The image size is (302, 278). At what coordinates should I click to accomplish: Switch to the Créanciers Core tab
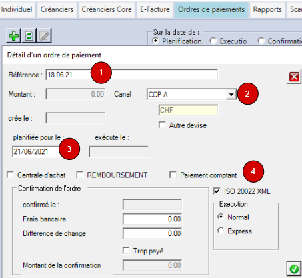click(107, 9)
